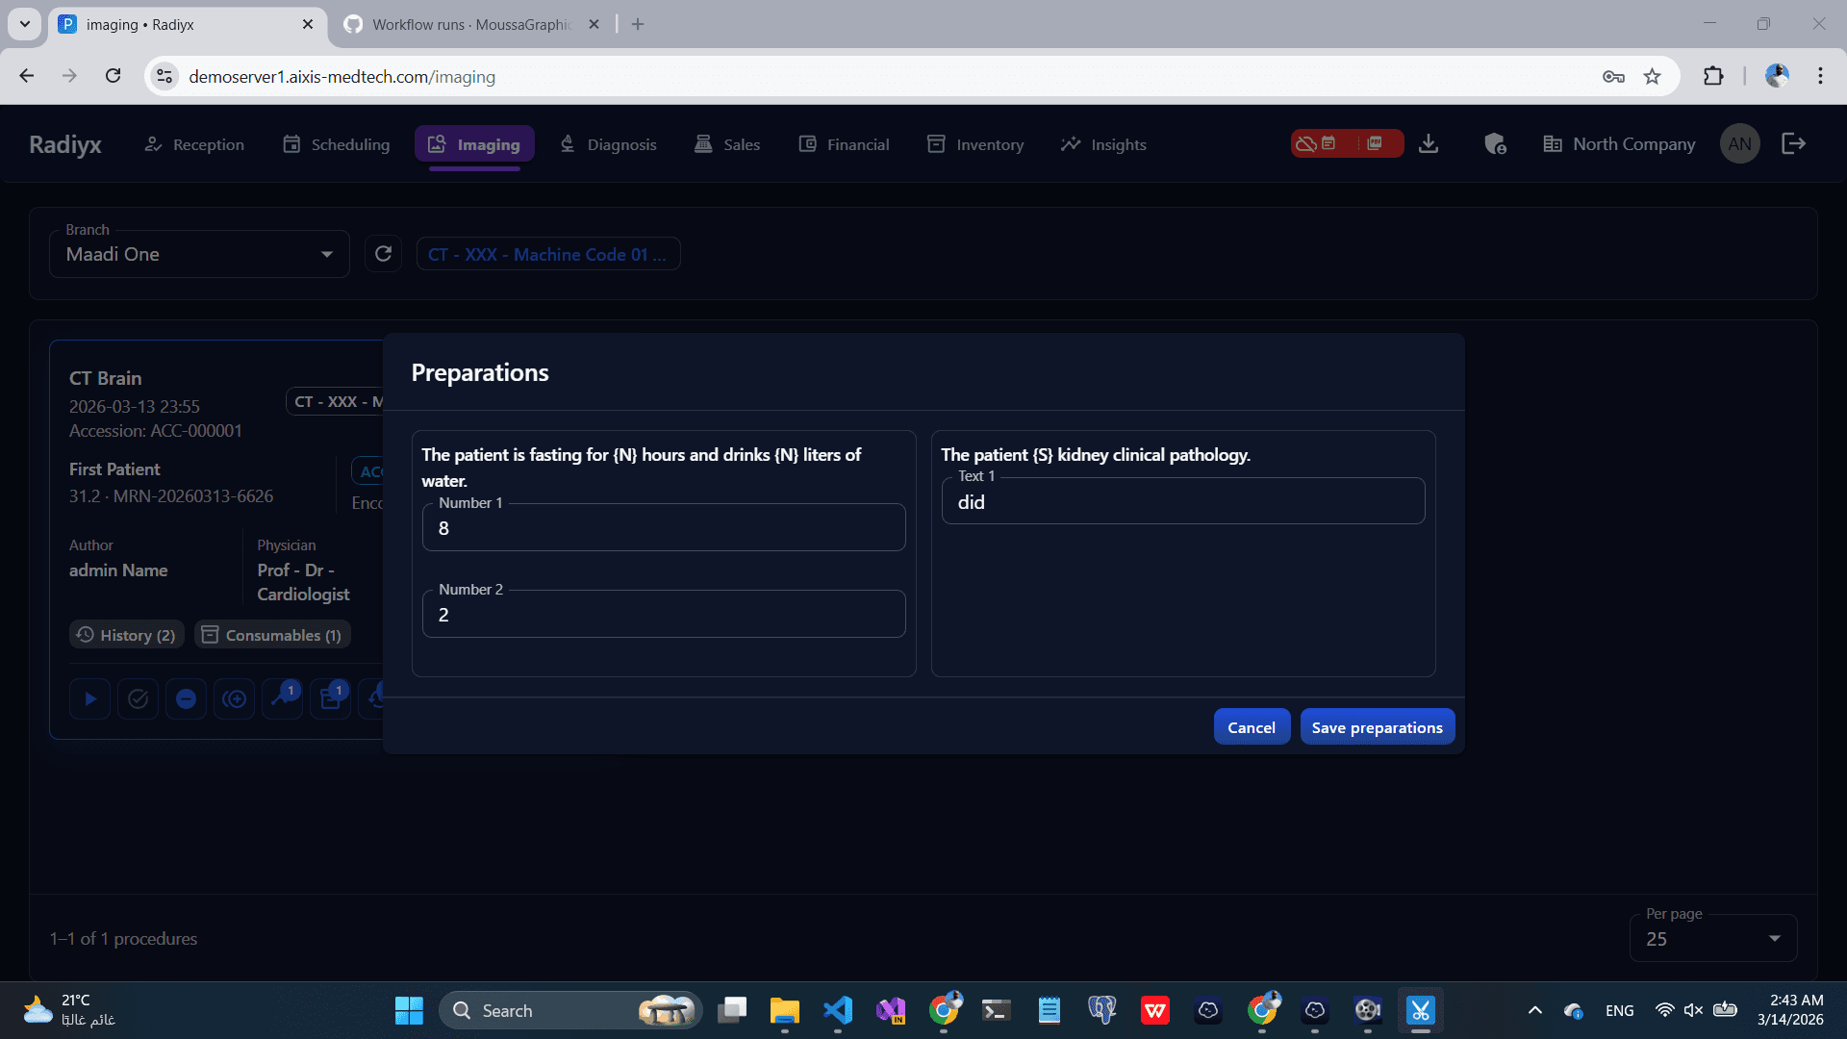Click the minus circle action icon
The image size is (1847, 1039).
[x=187, y=699]
